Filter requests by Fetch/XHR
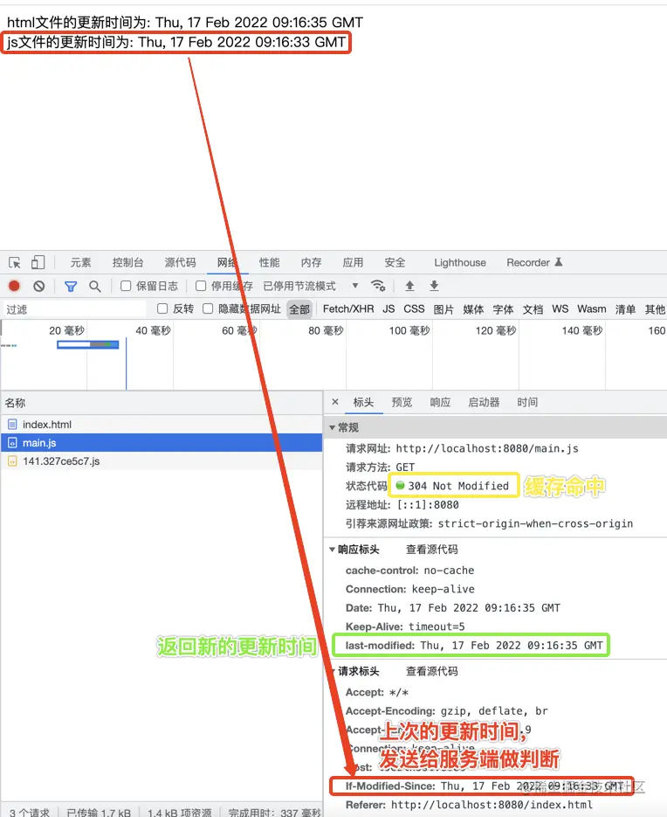 [x=348, y=309]
